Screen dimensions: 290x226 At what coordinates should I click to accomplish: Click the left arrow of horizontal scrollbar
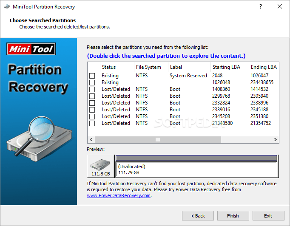click(91, 139)
